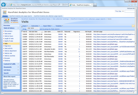Screen dimensions: 138x95
Task: Open the Visits by role report
Action: (8, 53)
